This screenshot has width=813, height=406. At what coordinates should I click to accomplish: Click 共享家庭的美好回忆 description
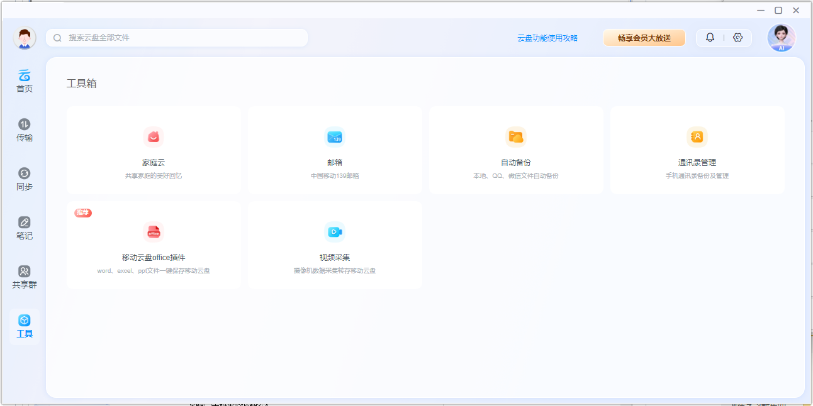point(154,176)
